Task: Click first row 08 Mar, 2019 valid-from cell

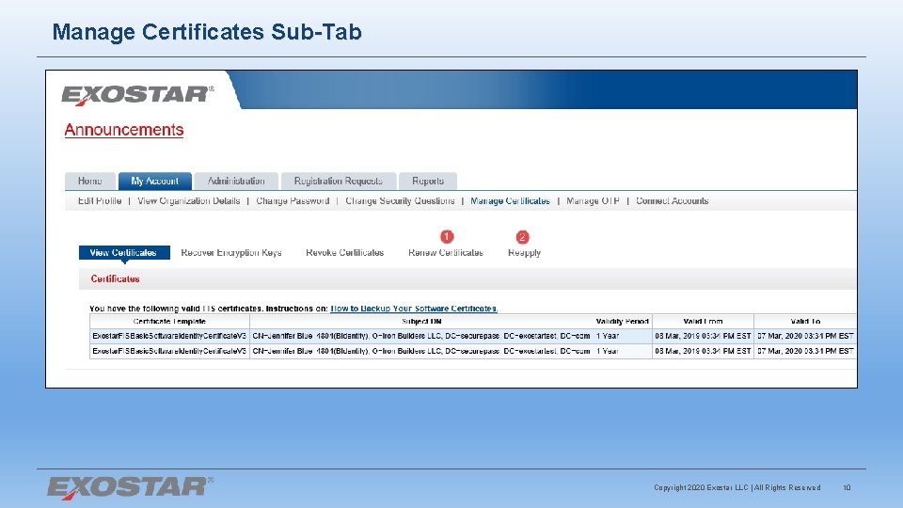Action: point(703,336)
